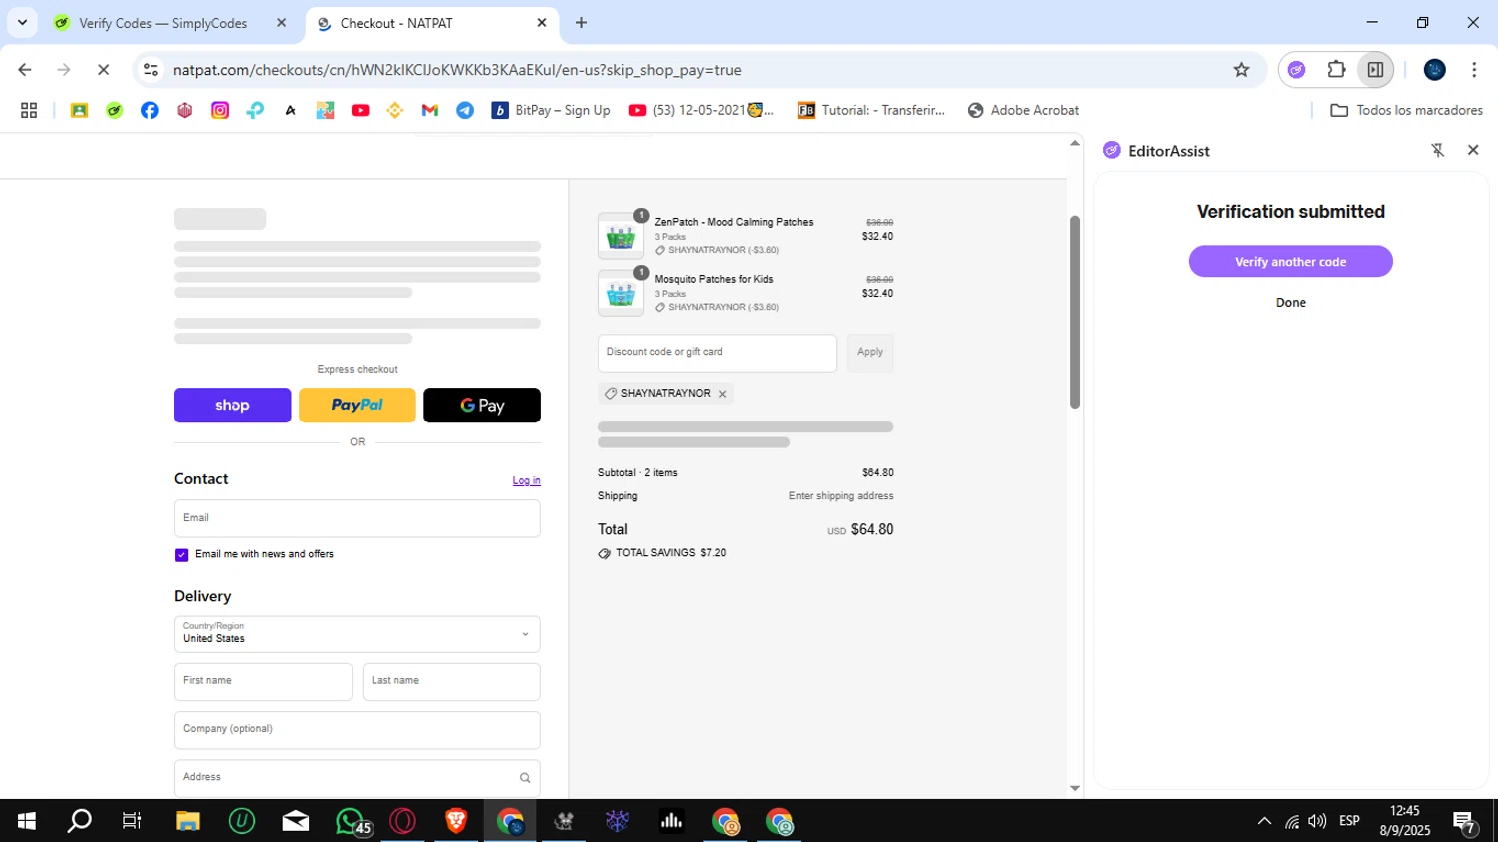Image resolution: width=1498 pixels, height=842 pixels.
Task: Stop loading the page
Action: coord(103,70)
